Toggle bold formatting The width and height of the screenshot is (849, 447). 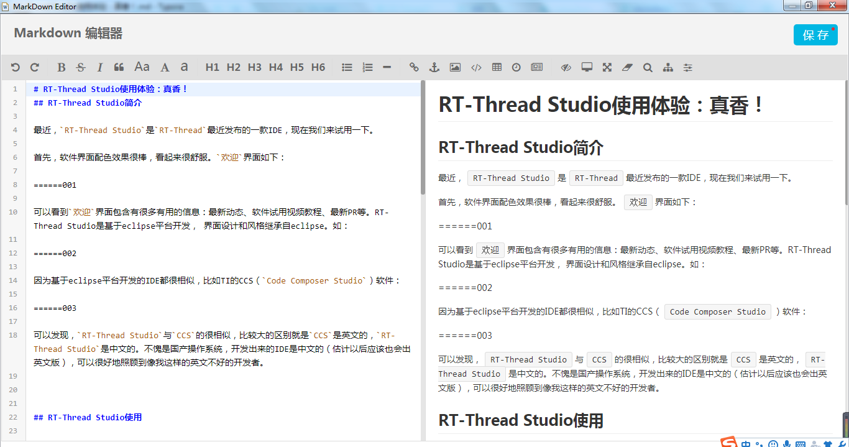pos(60,67)
